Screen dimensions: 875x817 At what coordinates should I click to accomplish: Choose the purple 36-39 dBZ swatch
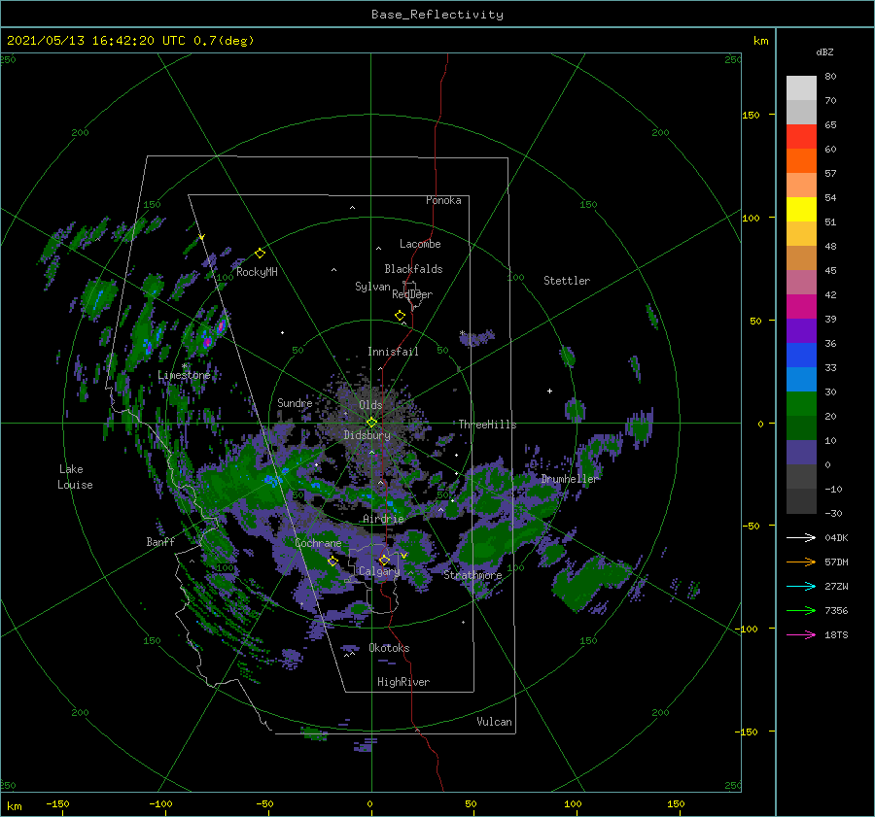[x=801, y=331]
